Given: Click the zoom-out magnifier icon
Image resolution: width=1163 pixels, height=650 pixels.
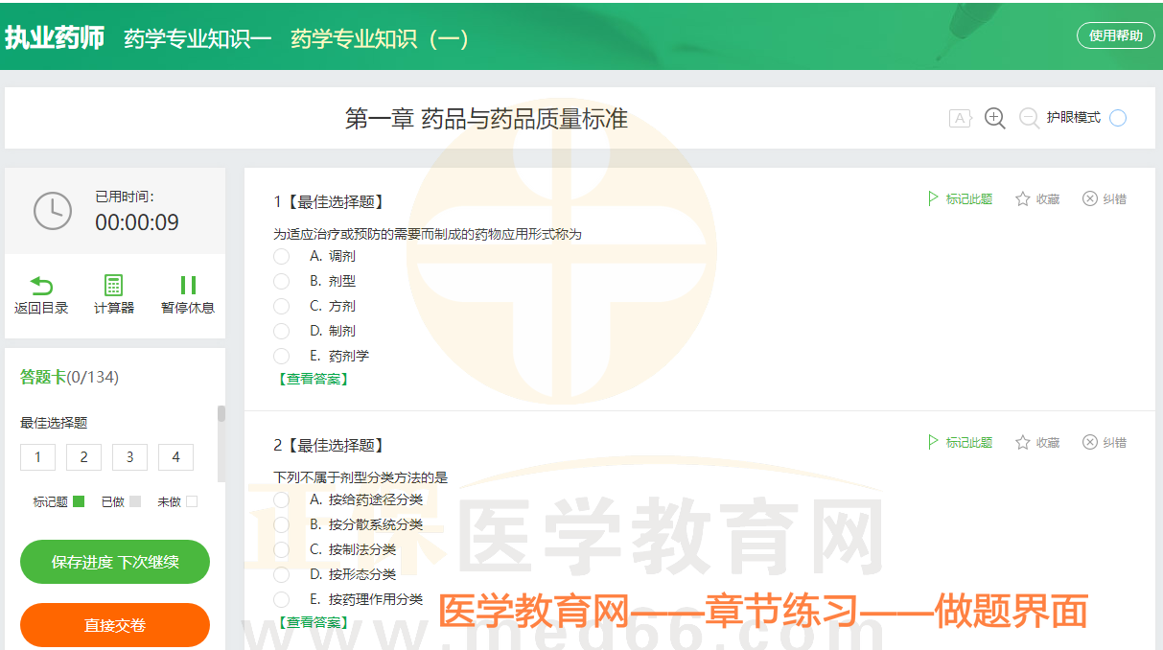Looking at the screenshot, I should click(x=1029, y=118).
